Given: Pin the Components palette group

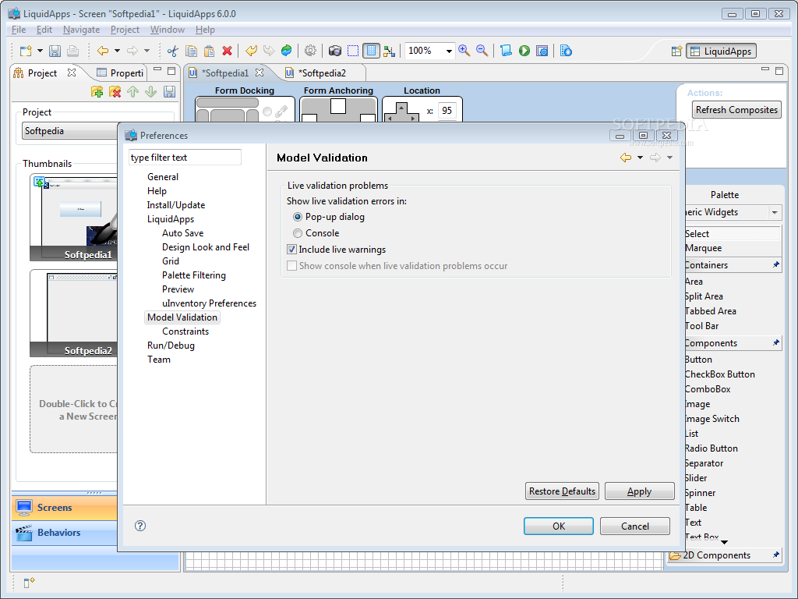Looking at the screenshot, I should [775, 343].
